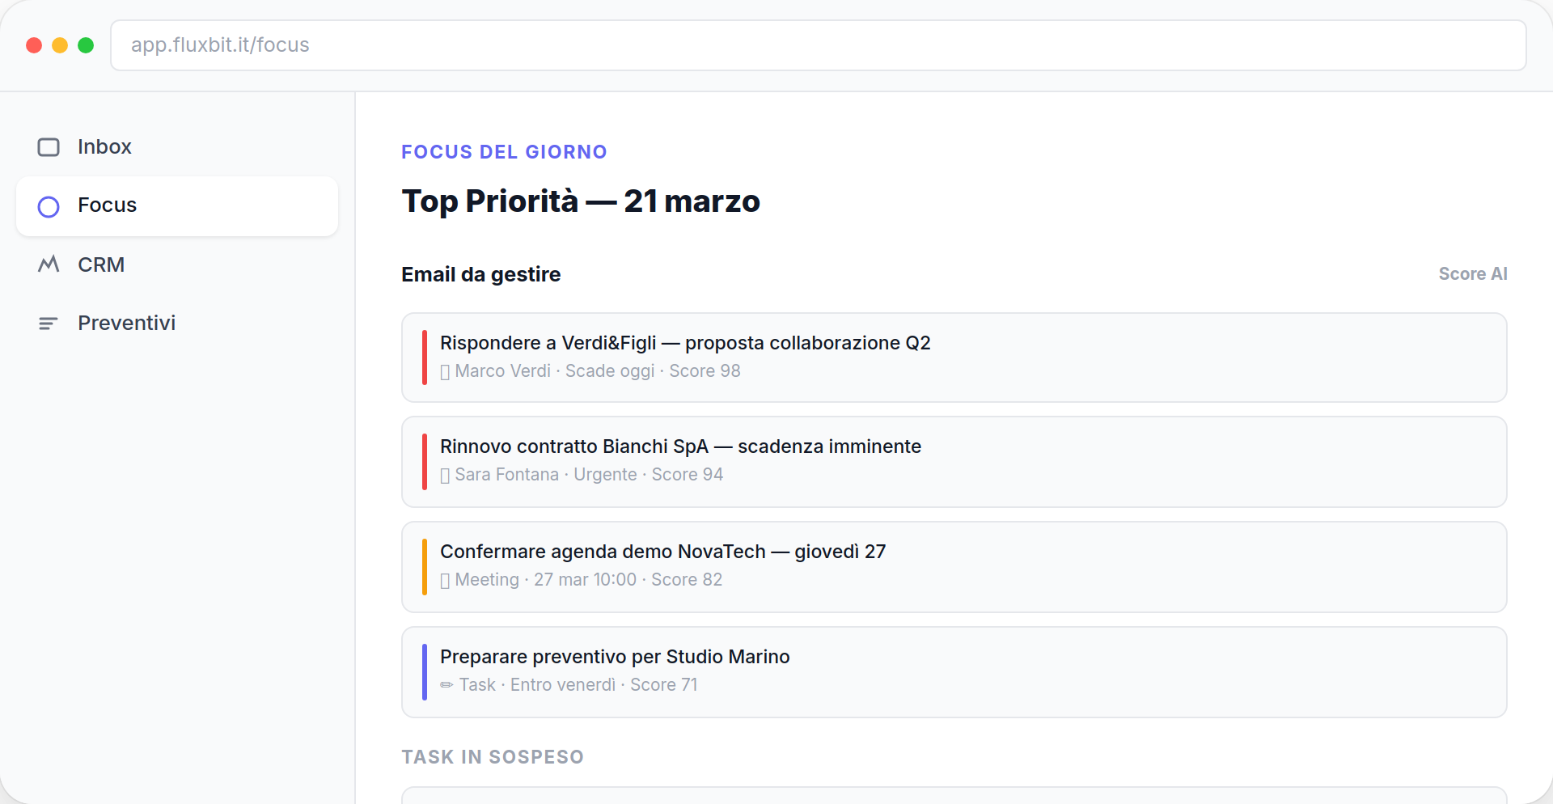The width and height of the screenshot is (1553, 804).
Task: Click the sender icon next to Marco Verdi
Action: click(445, 371)
